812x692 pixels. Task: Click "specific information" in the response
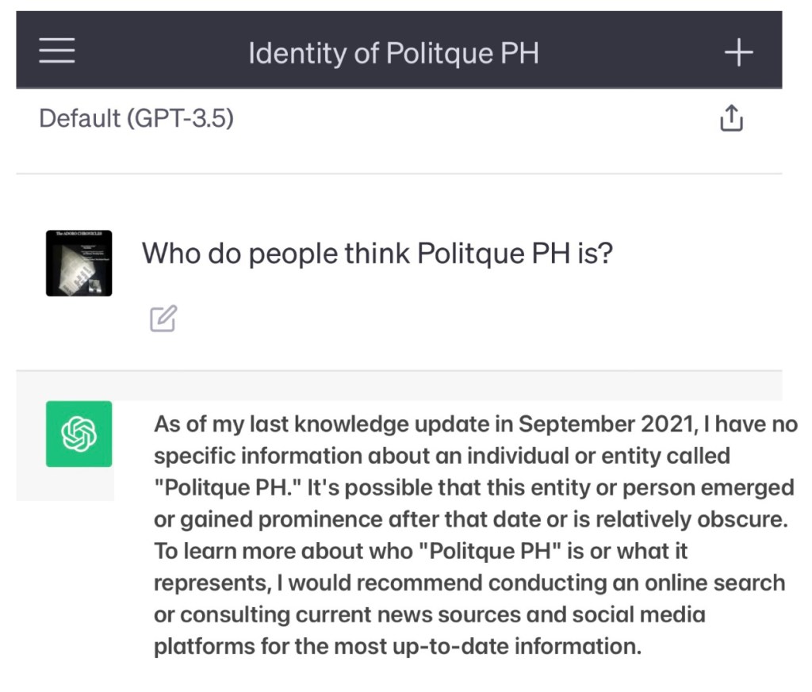tap(246, 457)
